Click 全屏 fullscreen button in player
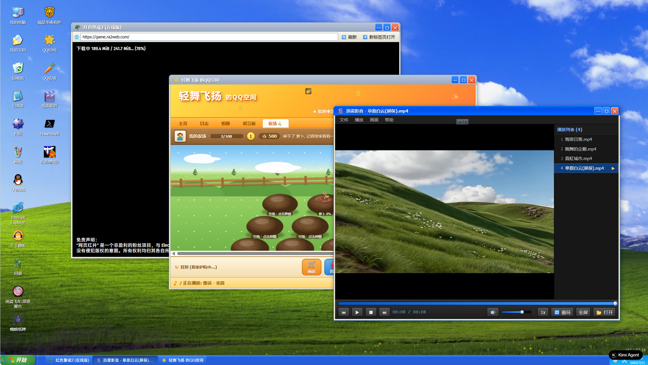This screenshot has height=365, width=648. [x=583, y=312]
